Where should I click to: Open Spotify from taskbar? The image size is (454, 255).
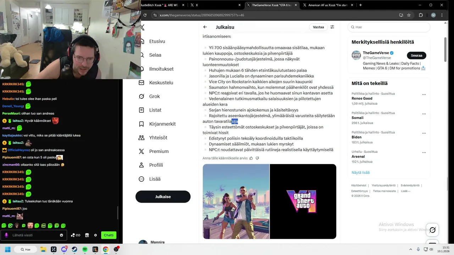click(85, 249)
